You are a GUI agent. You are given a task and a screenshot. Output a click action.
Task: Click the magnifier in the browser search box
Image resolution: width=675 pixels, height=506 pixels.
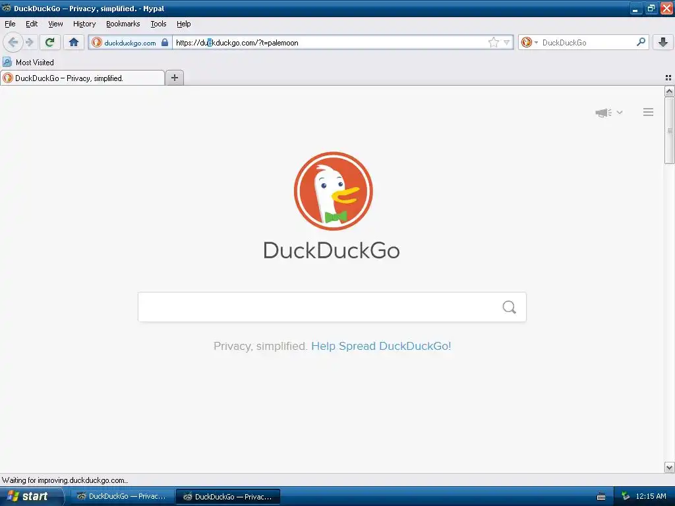pos(641,42)
